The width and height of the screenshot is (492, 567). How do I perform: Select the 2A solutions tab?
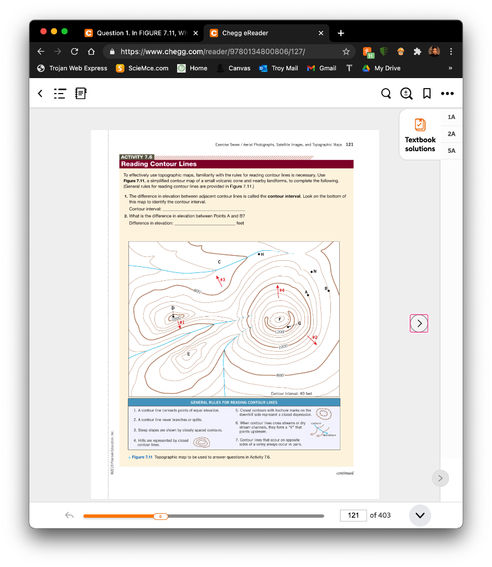click(x=451, y=134)
